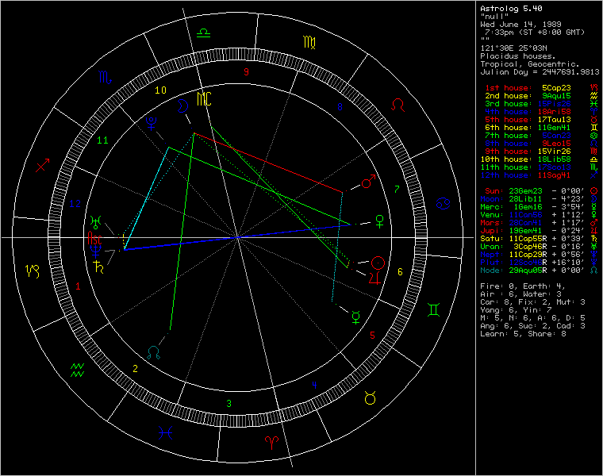Screen dimensions: 603x476
Task: Click the Taurus symbol on the zodiac ring
Action: (x=370, y=397)
